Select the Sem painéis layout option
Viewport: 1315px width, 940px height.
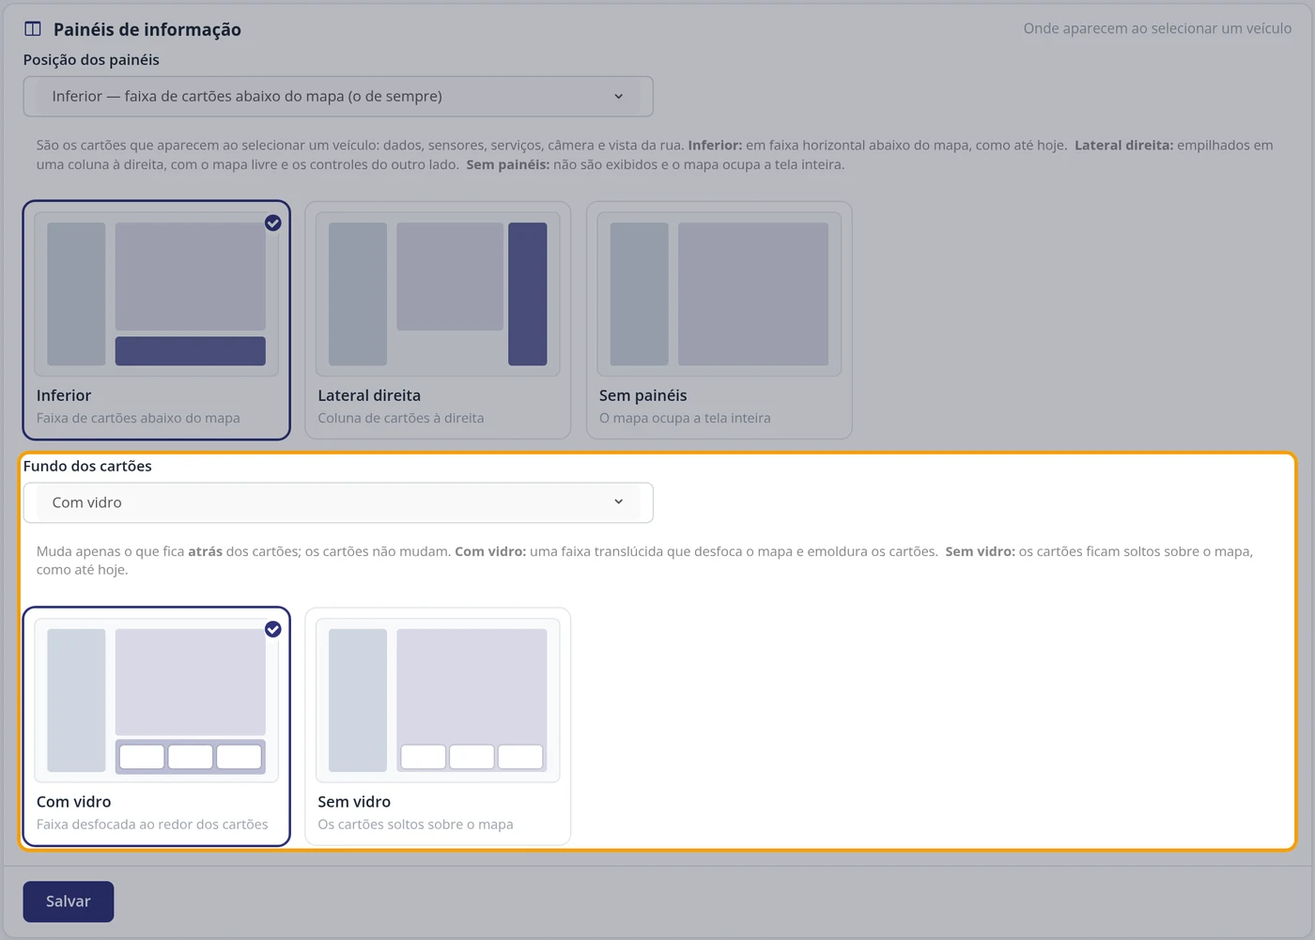(719, 320)
